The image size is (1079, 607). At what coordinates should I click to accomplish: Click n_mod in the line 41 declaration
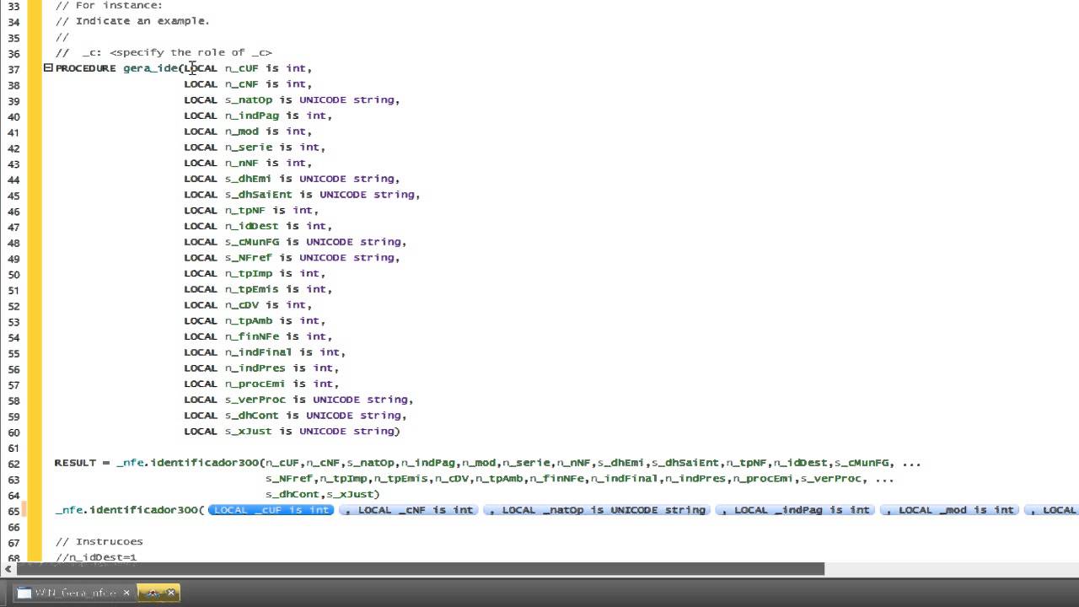pyautogui.click(x=242, y=132)
